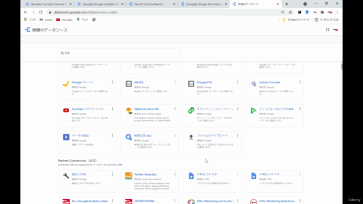This screenshot has width=363, height=204.
Task: Click the 250+ Marketing and Custo... connector
Action: pos(215,201)
